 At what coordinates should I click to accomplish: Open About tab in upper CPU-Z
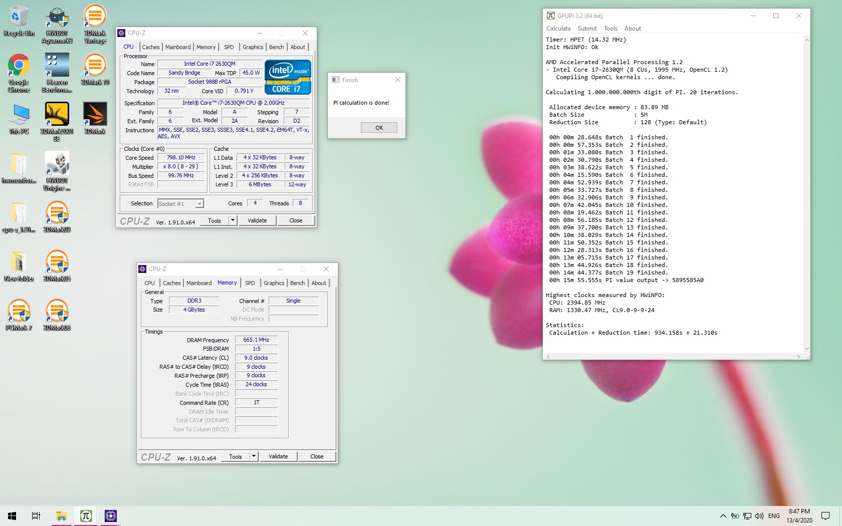click(x=298, y=47)
